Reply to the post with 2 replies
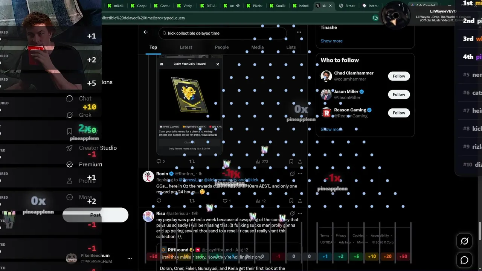The width and height of the screenshot is (482, 271). [x=161, y=161]
